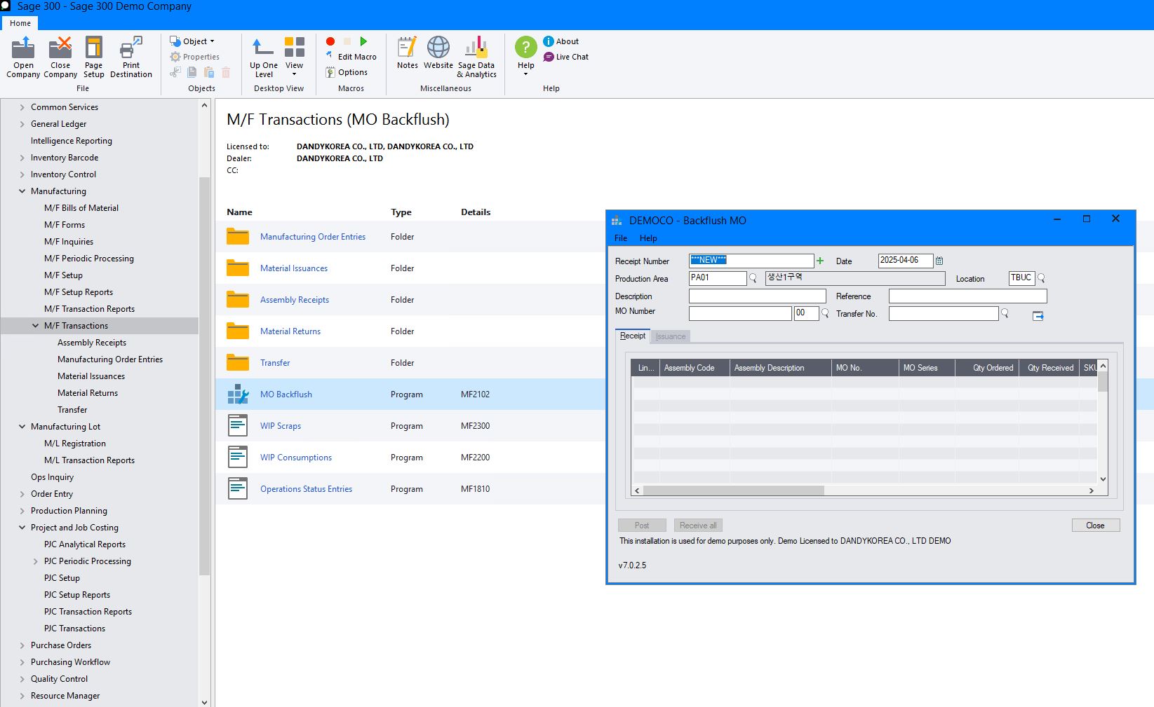Click the Description input field

coord(758,296)
